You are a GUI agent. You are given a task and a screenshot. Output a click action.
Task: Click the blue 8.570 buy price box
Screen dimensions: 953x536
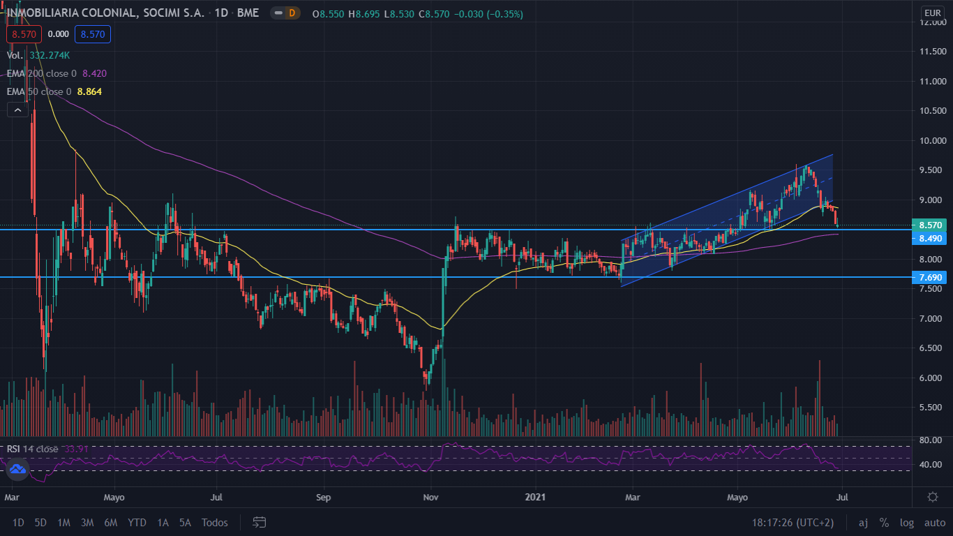(x=93, y=33)
